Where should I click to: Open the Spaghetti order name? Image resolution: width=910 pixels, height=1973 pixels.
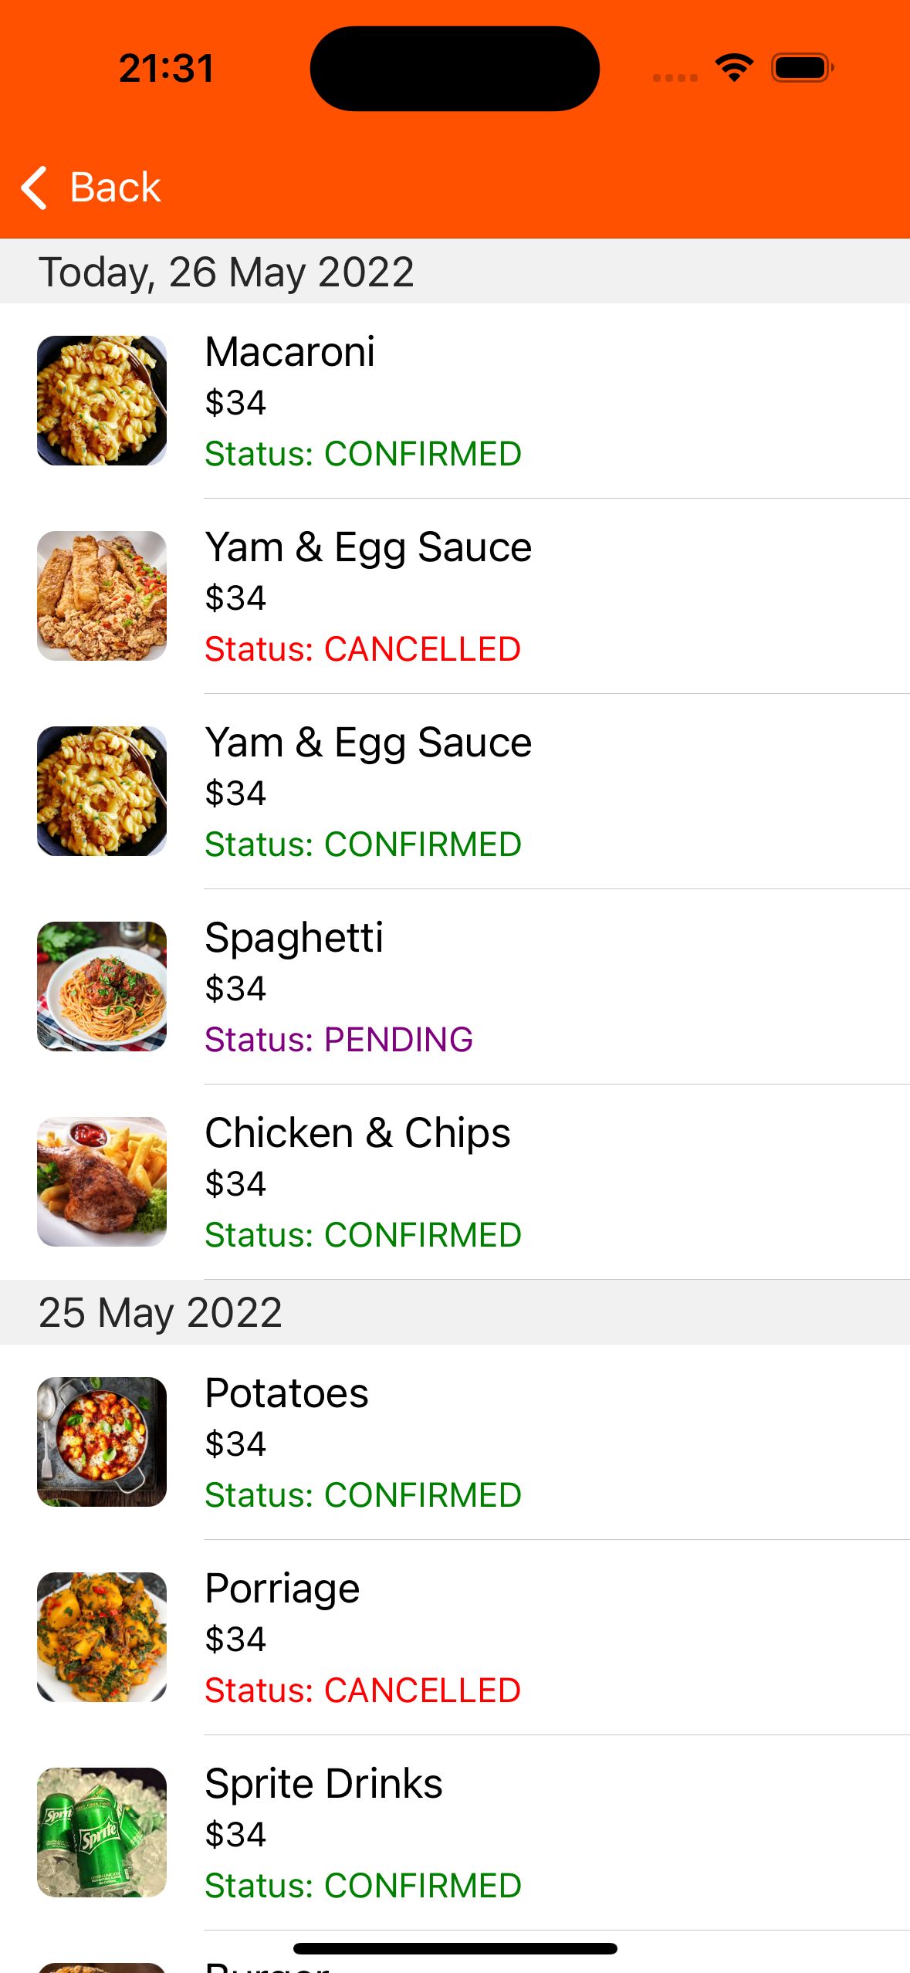click(x=294, y=938)
